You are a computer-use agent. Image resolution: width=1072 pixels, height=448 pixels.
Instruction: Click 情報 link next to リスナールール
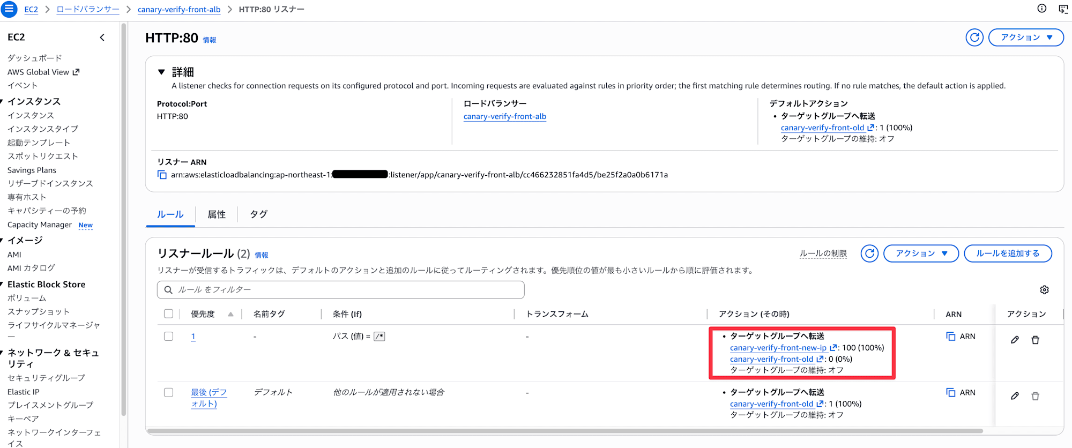pos(262,255)
